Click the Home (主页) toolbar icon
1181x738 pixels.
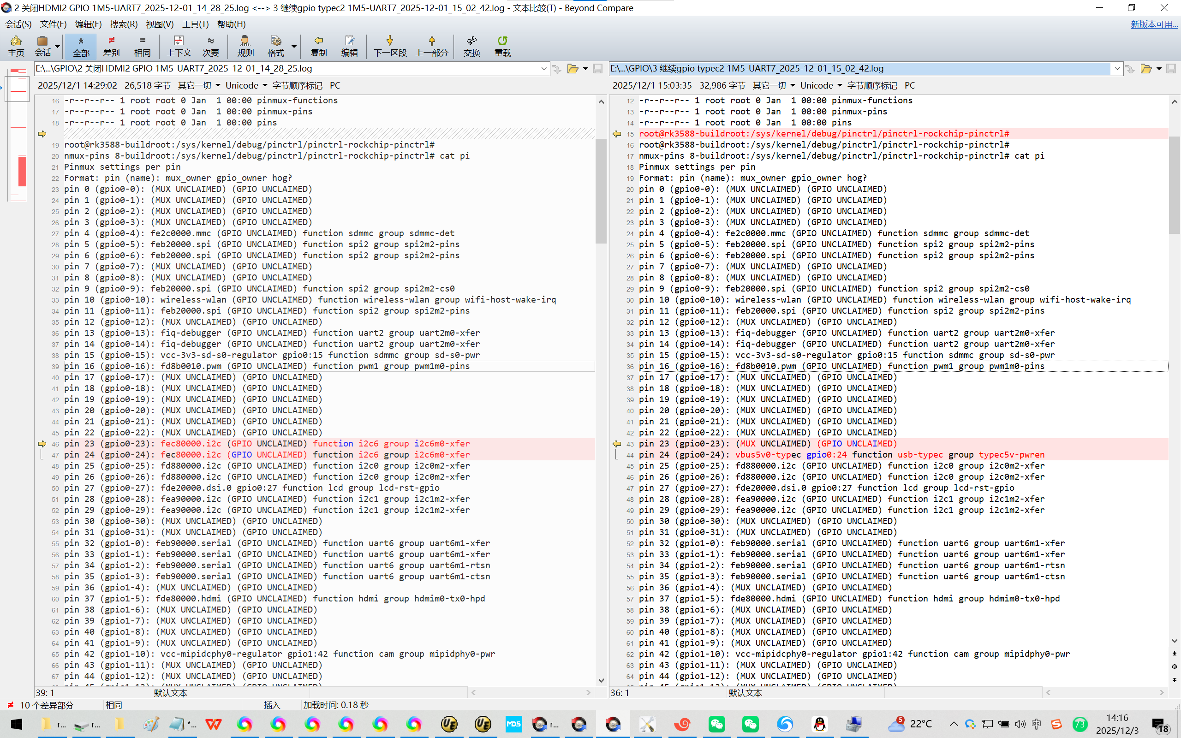pos(16,46)
